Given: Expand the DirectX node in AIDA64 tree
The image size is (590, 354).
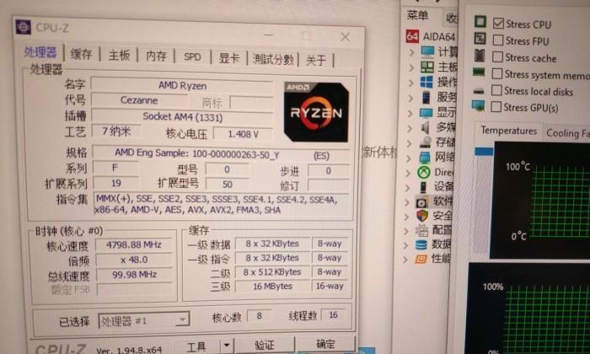Looking at the screenshot, I should pyautogui.click(x=408, y=173).
